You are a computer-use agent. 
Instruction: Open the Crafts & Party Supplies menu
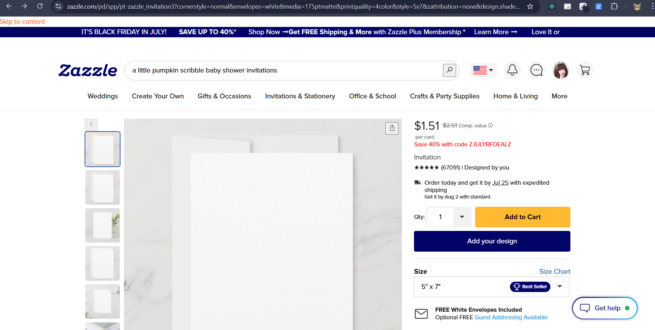[x=445, y=96]
